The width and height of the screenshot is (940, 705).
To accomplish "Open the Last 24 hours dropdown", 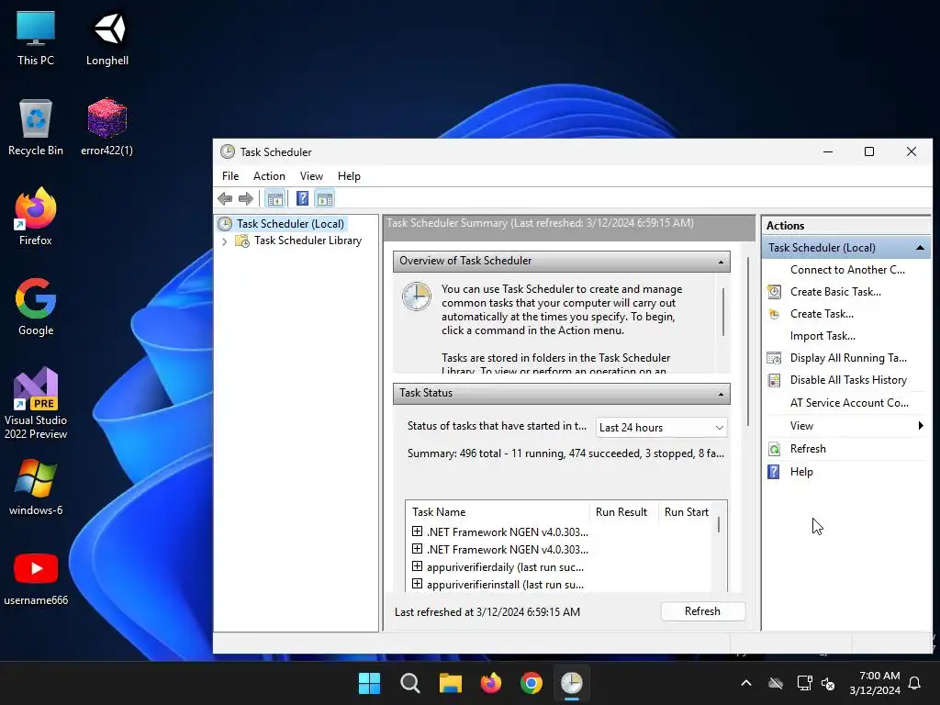I will pyautogui.click(x=661, y=428).
